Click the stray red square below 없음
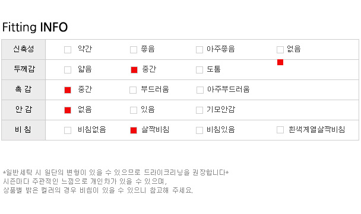The image size is (361, 214). point(280,62)
